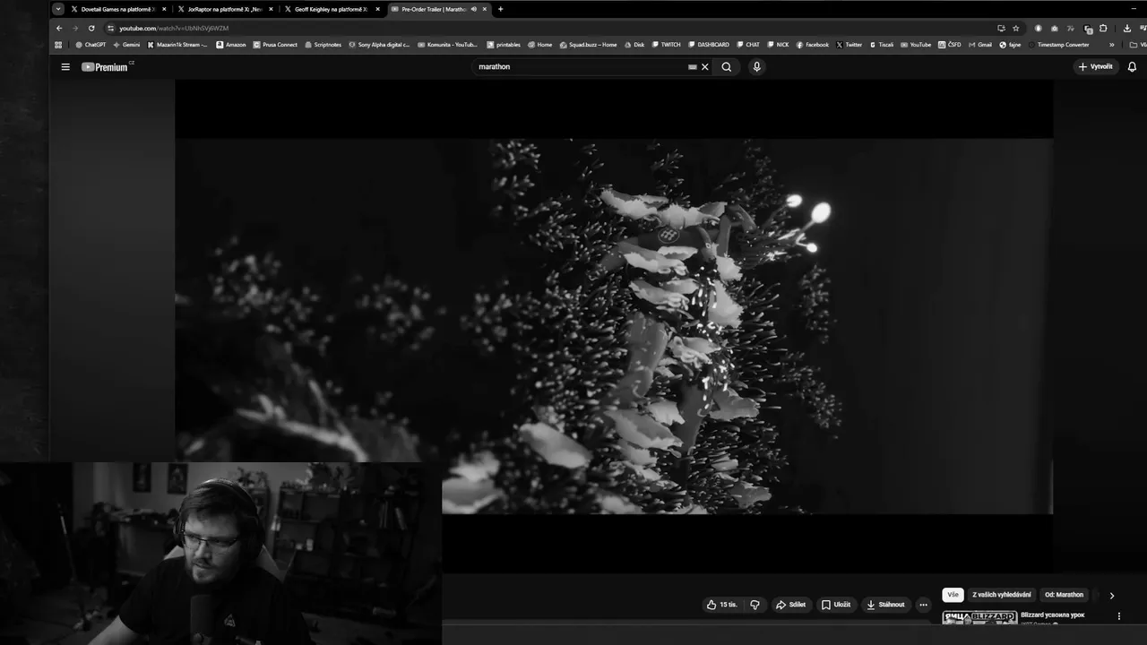Open CHAT bookmark
The width and height of the screenshot is (1147, 645).
point(747,45)
